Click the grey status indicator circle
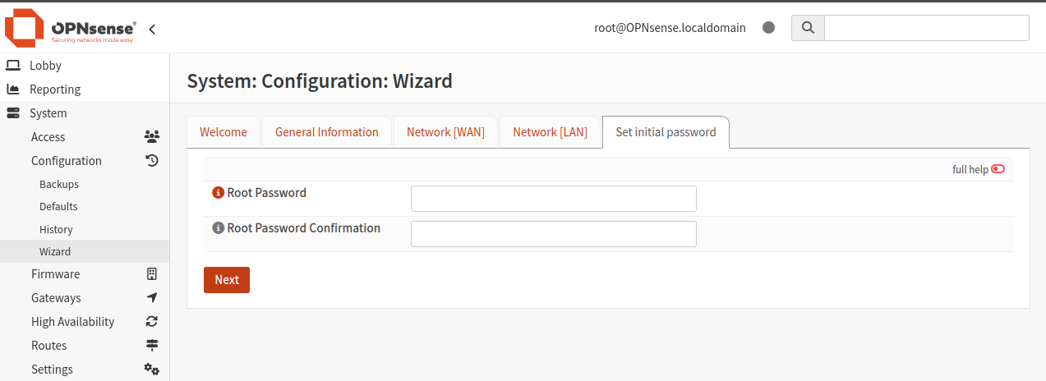Screen dimensions: 1046x381 (x=768, y=28)
